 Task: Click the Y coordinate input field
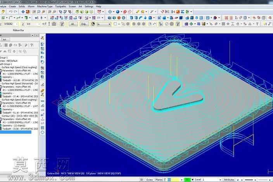11,24
